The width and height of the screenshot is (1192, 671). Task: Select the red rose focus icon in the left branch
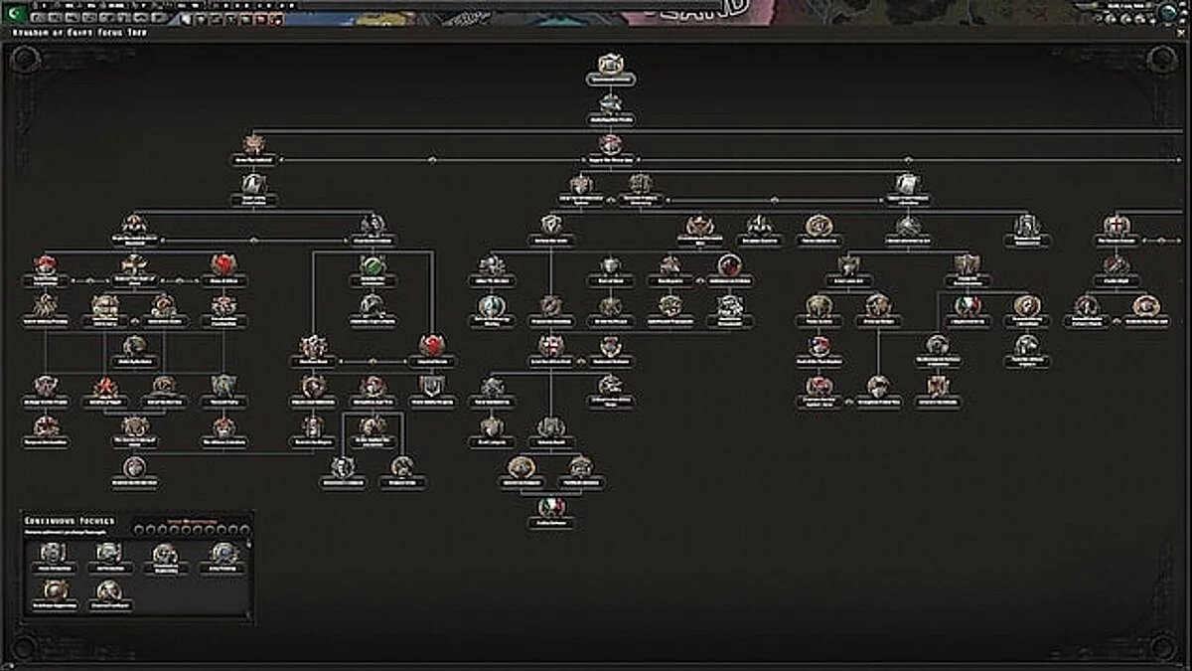click(x=226, y=263)
